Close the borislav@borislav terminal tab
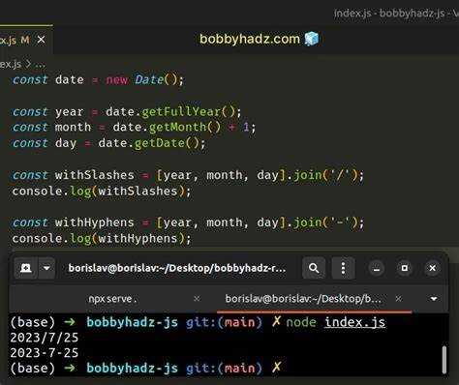Screen dimensions: 459x385 coord(399,299)
